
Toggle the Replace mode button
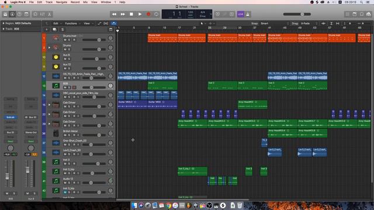[217, 14]
